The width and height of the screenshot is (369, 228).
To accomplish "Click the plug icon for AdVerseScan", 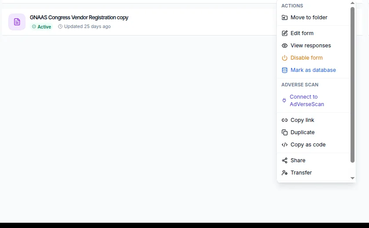I will [284, 100].
